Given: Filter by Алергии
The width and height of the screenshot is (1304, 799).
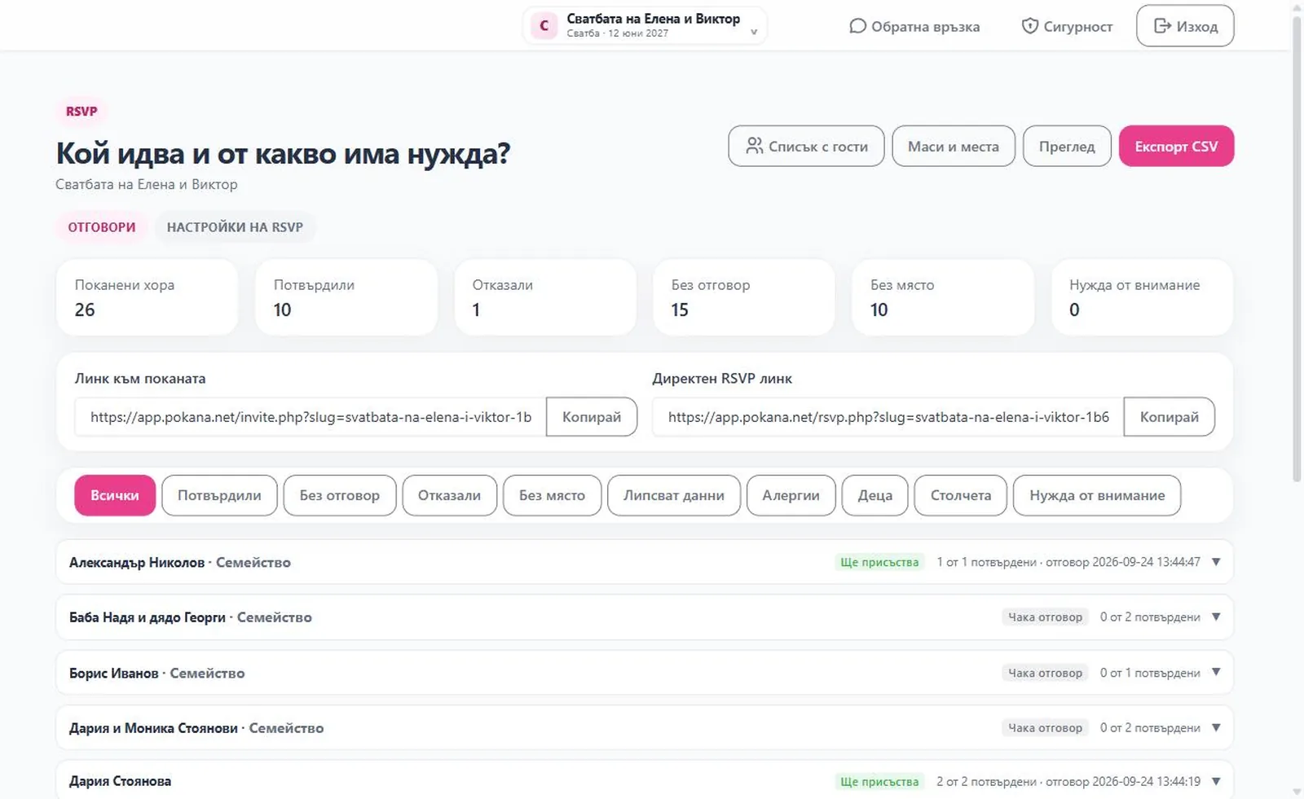Looking at the screenshot, I should pos(791,495).
